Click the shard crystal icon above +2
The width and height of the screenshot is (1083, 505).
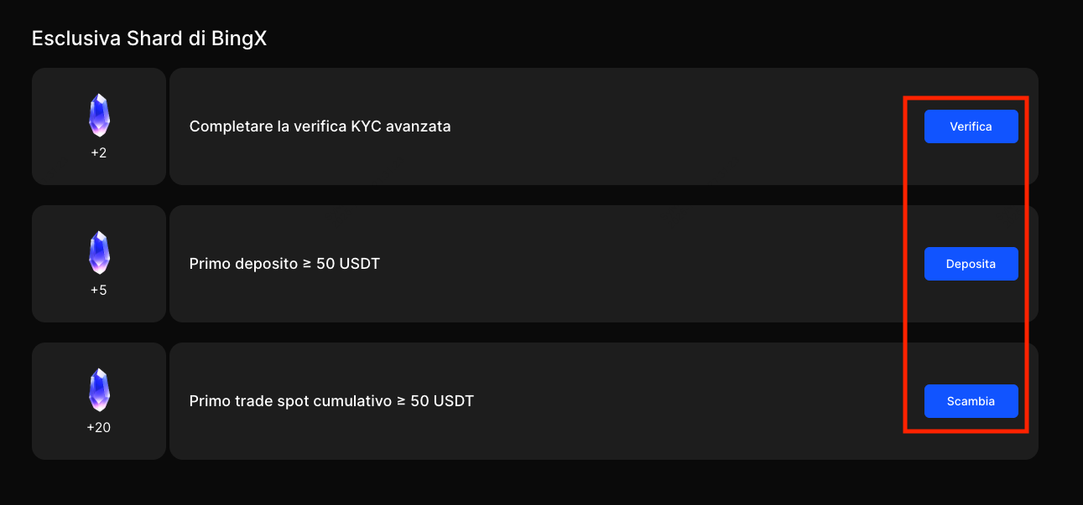click(x=99, y=116)
